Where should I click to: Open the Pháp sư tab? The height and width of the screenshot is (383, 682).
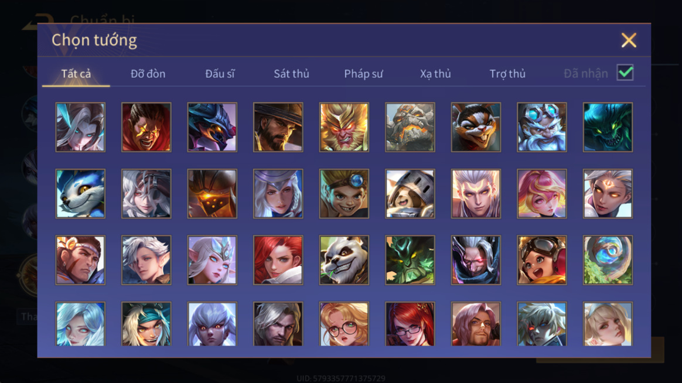pyautogui.click(x=364, y=74)
